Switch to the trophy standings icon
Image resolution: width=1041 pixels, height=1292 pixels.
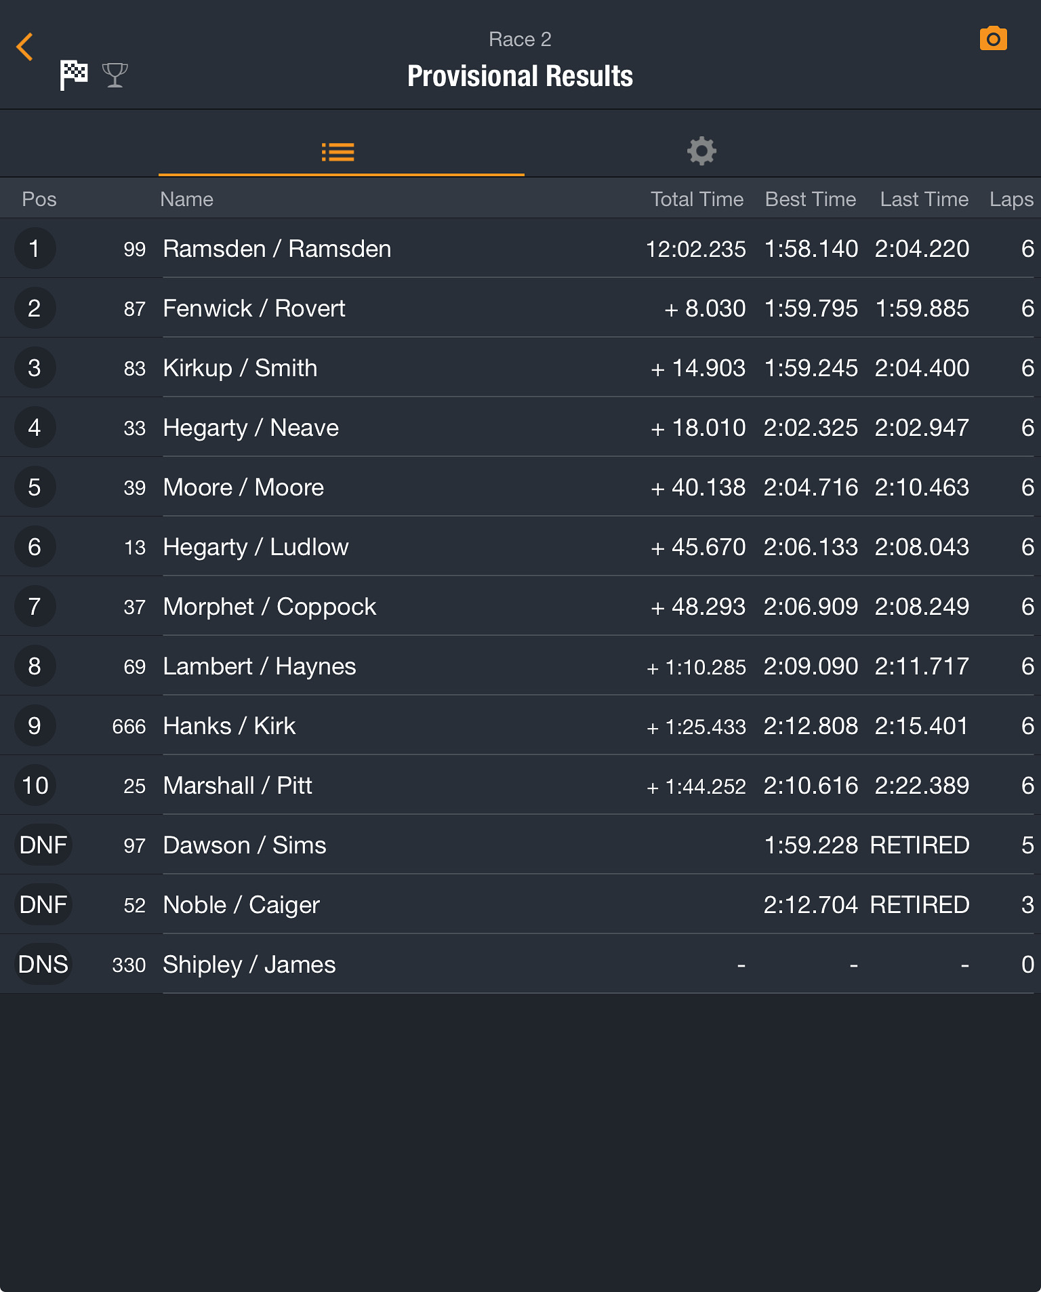click(x=115, y=75)
